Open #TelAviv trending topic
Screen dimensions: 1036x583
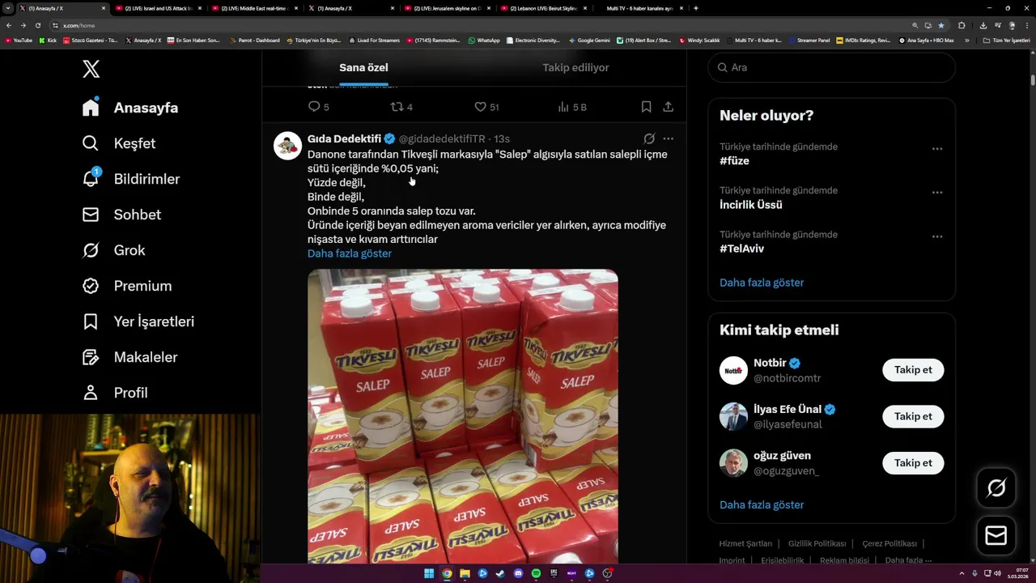pyautogui.click(x=741, y=249)
